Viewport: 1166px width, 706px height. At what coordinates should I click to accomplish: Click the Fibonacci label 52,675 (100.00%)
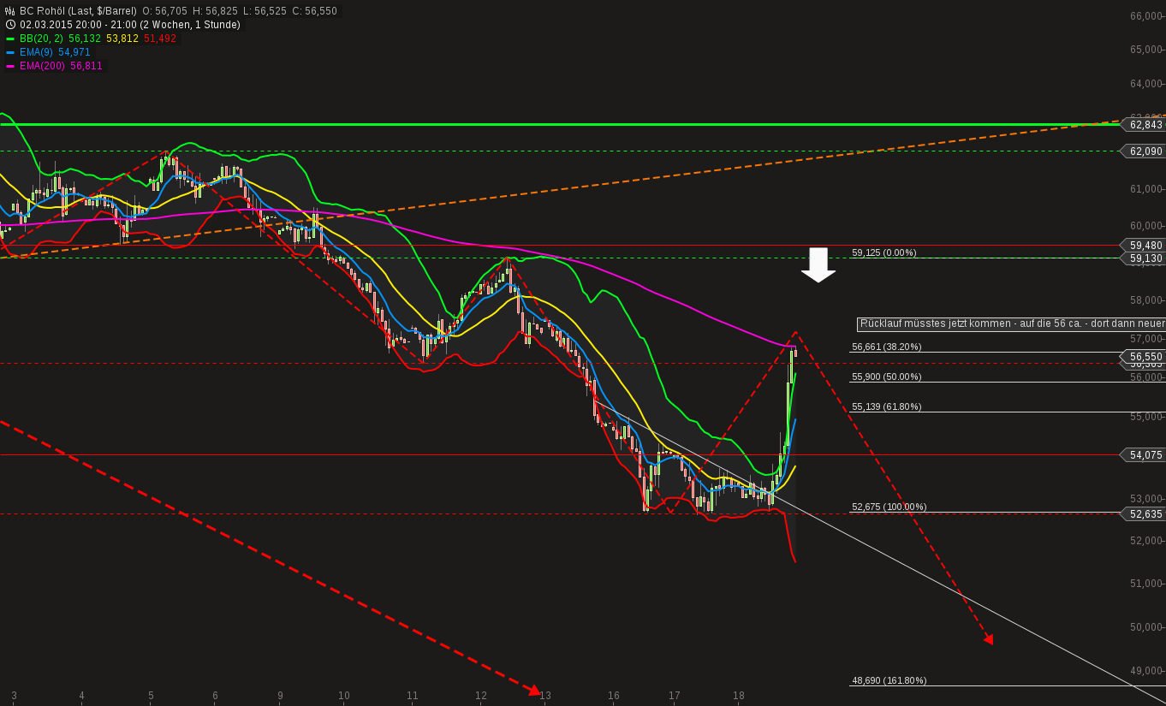click(889, 507)
